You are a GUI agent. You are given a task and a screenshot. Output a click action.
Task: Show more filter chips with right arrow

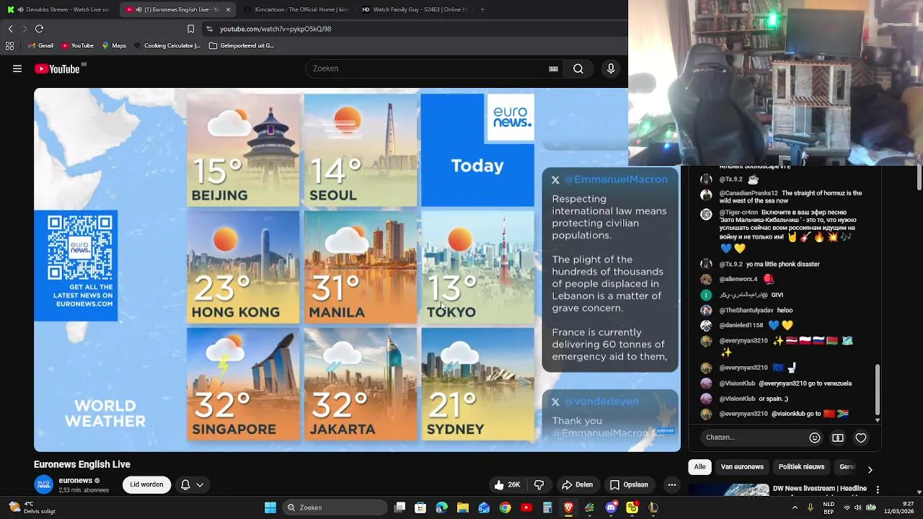tap(870, 469)
